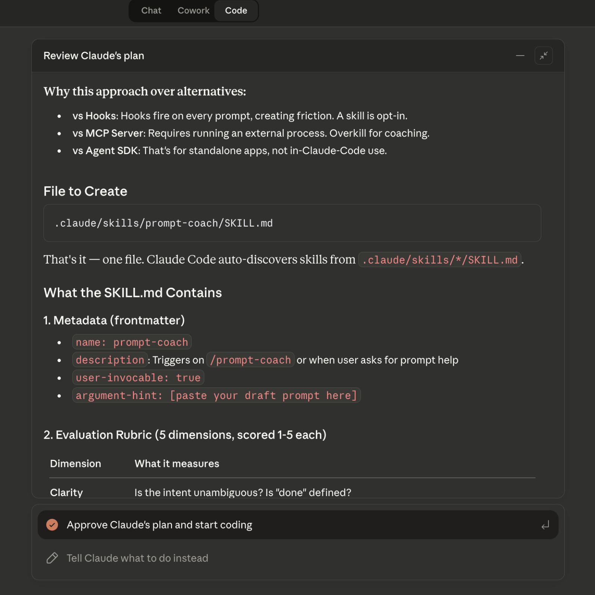Click the pencil edit icon

[52, 558]
